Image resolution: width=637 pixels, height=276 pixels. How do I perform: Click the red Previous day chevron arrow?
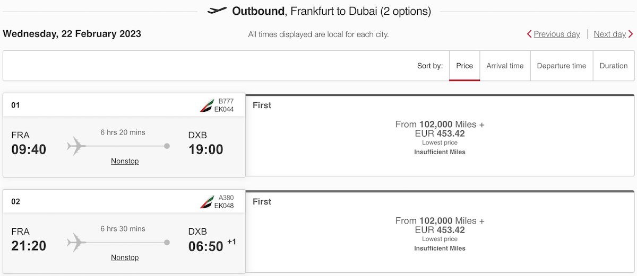click(x=529, y=34)
